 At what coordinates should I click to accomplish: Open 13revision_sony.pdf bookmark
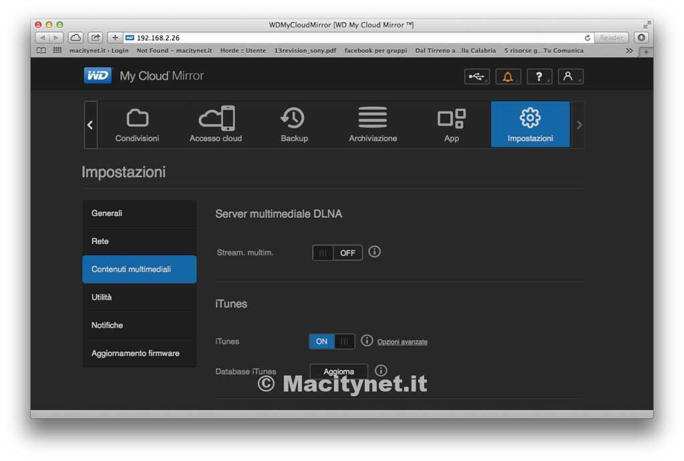coord(305,51)
